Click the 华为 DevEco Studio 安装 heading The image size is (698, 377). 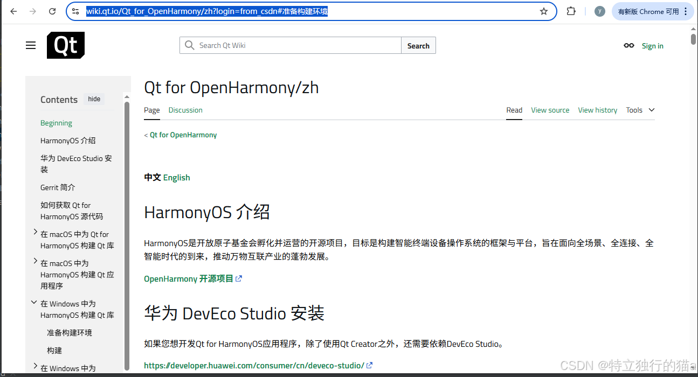pos(234,313)
